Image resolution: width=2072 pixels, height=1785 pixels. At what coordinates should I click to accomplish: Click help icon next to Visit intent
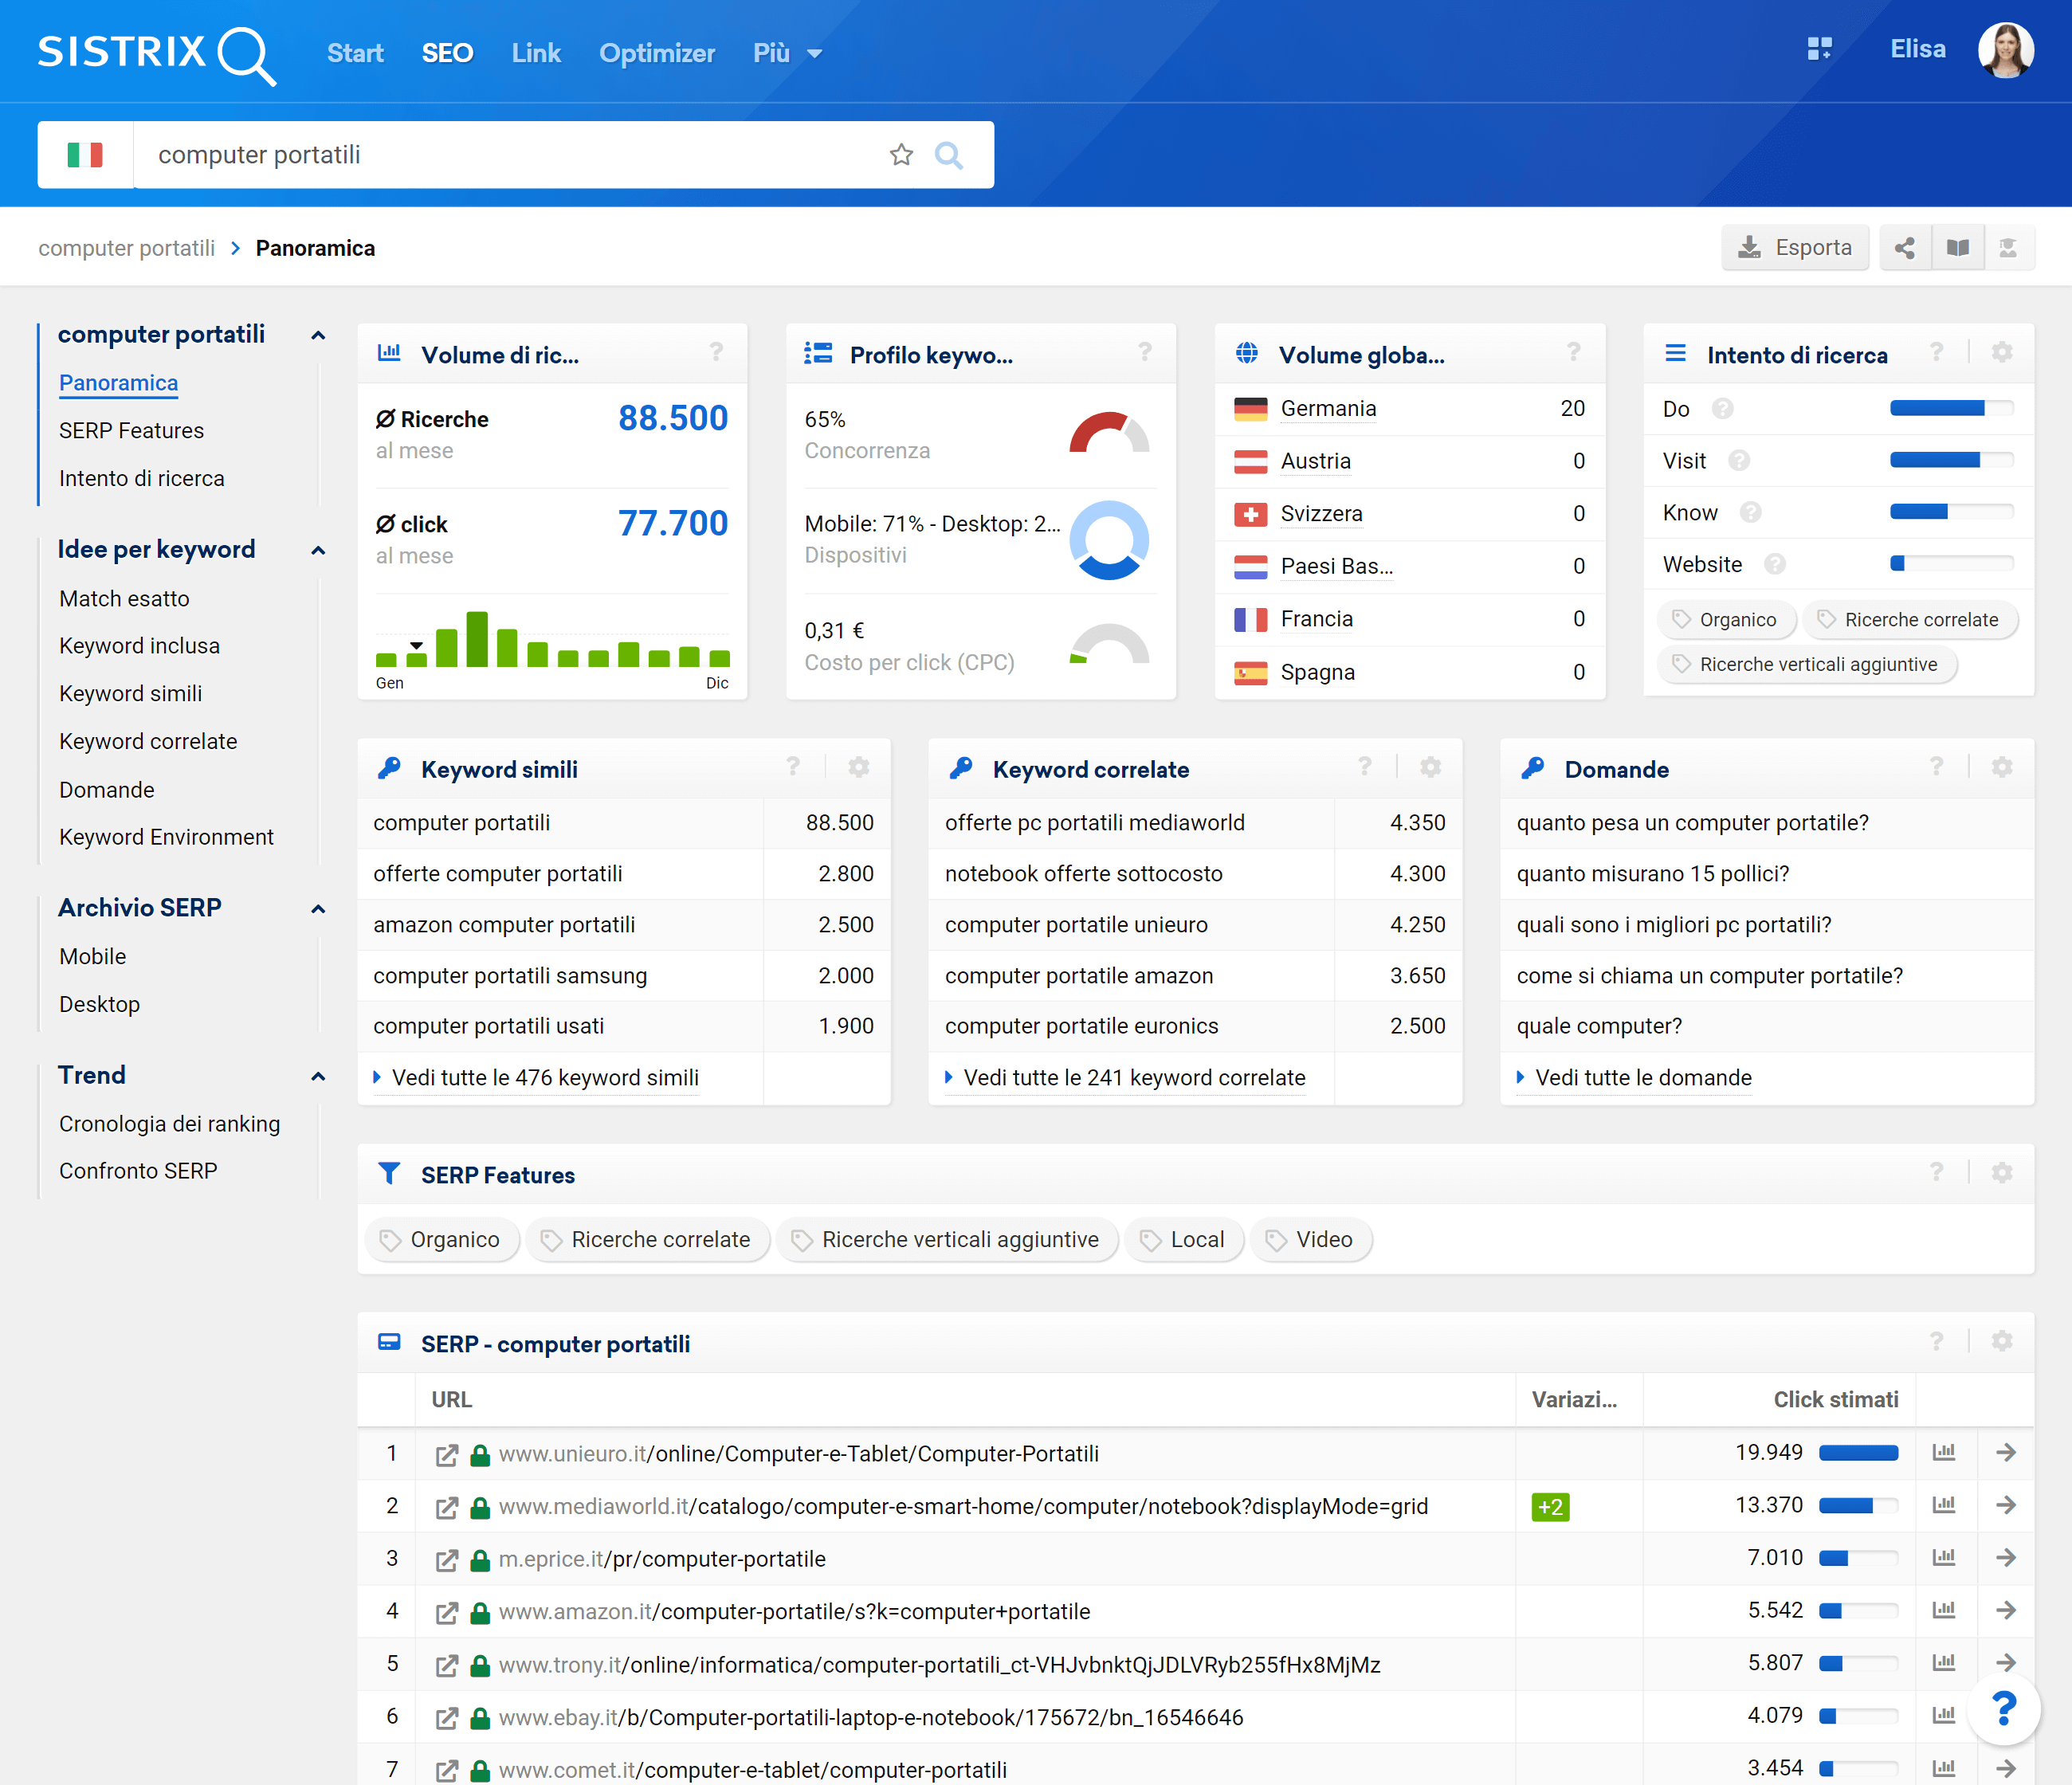(x=1740, y=461)
